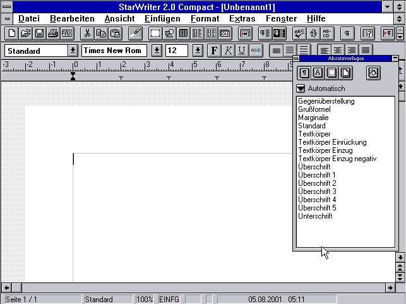Open the toolbar scroll down arrow at the right end

pos(400,37)
